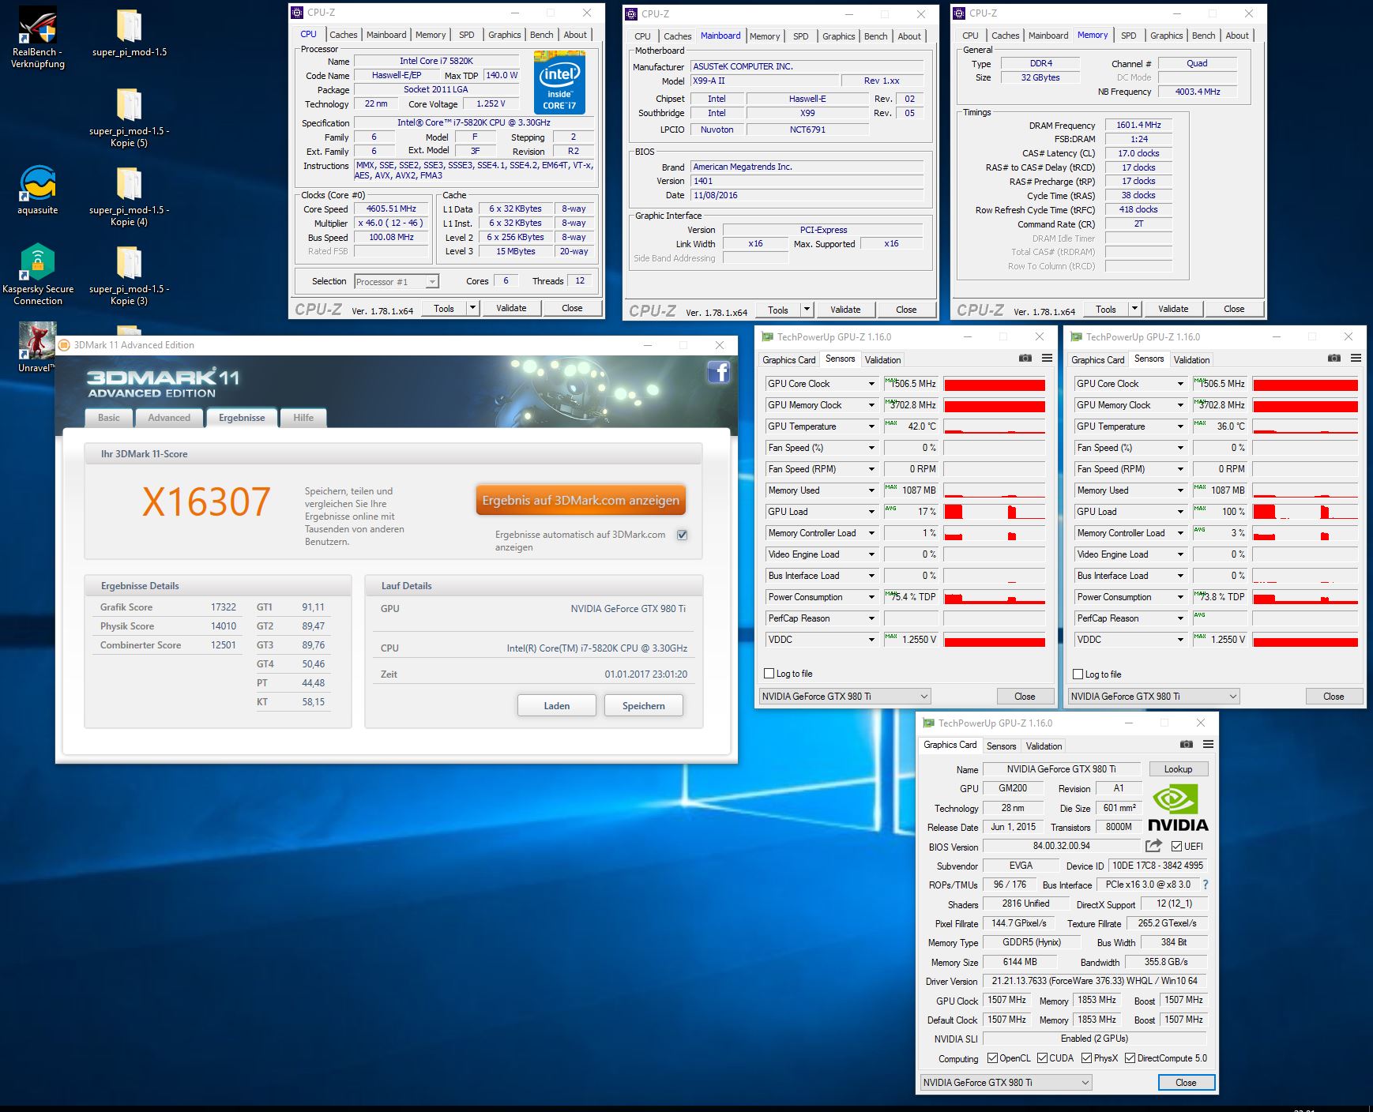Open the Basic tab in 3DMark 11

109,418
